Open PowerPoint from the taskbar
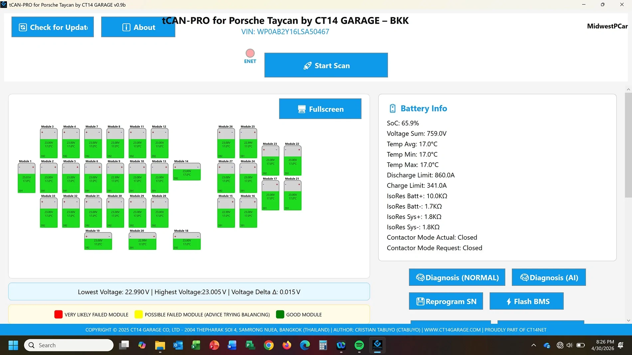This screenshot has width=632, height=355. click(x=214, y=345)
